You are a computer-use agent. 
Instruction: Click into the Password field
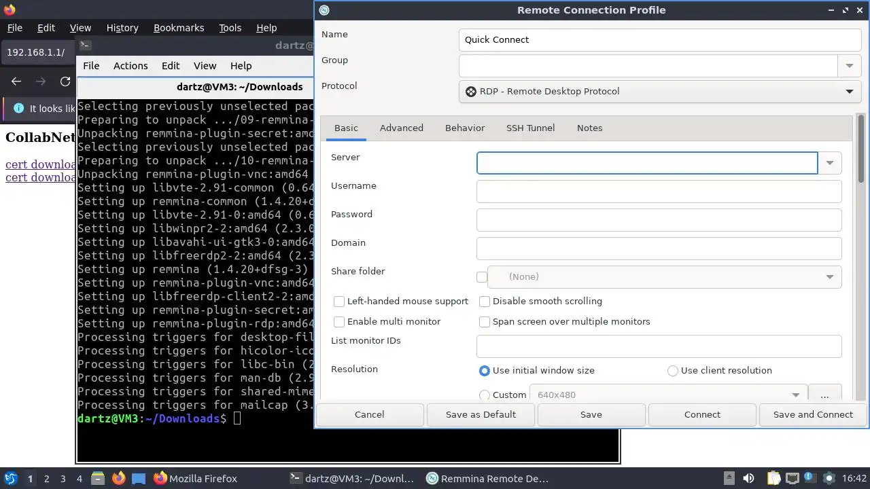coord(659,220)
